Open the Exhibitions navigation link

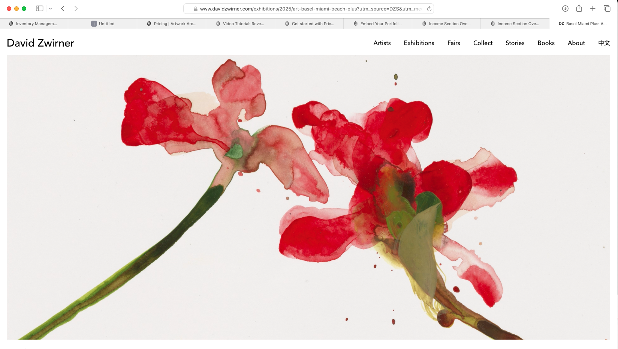419,43
